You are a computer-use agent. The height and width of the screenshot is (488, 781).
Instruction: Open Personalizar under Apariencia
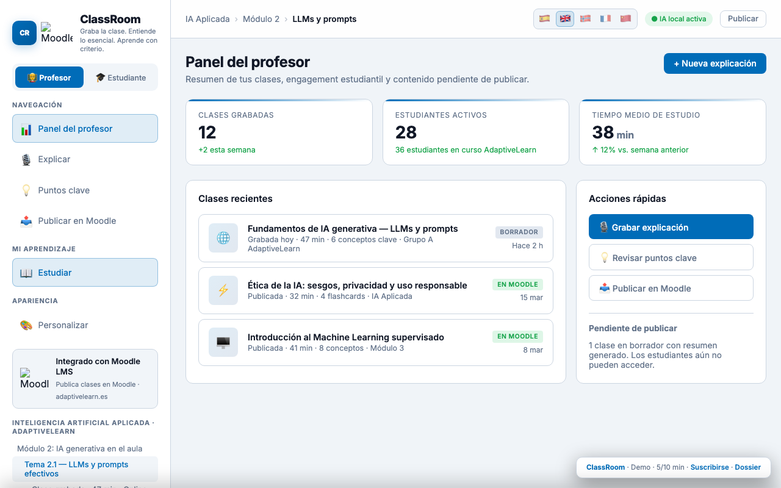[x=85, y=325]
